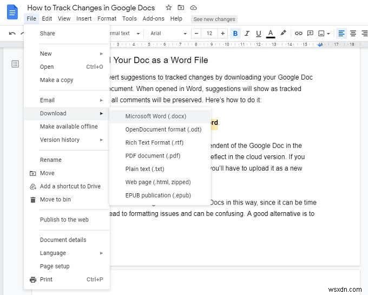Image resolution: width=368 pixels, height=295 pixels.
Task: Download as PDF document (.pdf)
Action: tap(160, 156)
